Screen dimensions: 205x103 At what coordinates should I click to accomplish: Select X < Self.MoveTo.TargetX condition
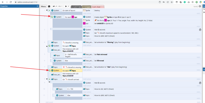[x=73, y=56]
